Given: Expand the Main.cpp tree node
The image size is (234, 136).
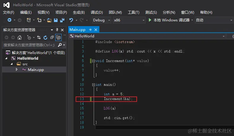Looking at the screenshot, I should coord(17,69).
